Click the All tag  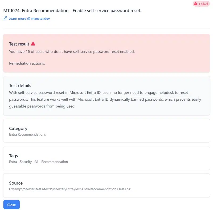point(36,162)
